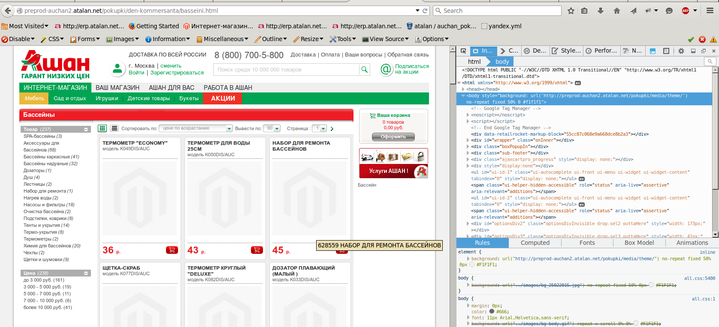Switch to list view of products
719x327 pixels.
click(x=114, y=128)
